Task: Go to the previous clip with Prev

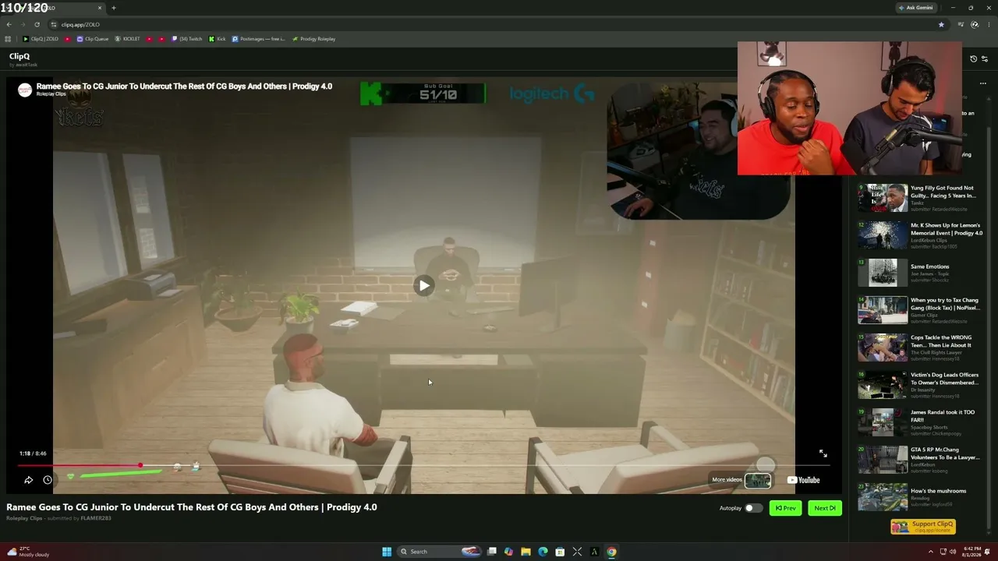Action: click(x=785, y=508)
